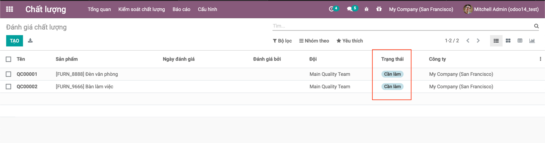Check the QC00001 row checkbox
Screen dimensions: 545x143
(8, 74)
